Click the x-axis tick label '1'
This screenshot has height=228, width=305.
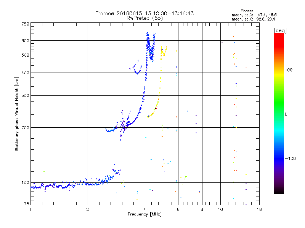pos(30,209)
